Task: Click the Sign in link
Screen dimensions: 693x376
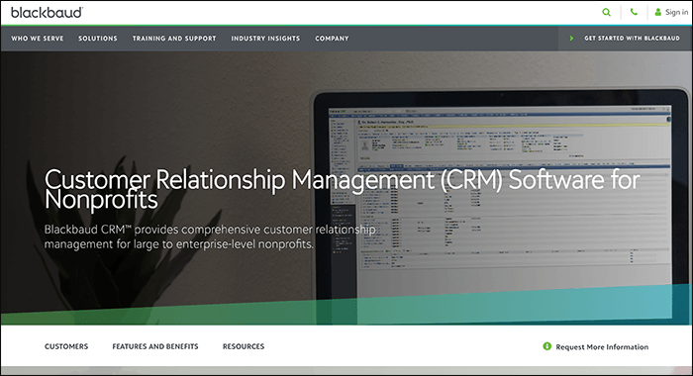Action: point(676,13)
